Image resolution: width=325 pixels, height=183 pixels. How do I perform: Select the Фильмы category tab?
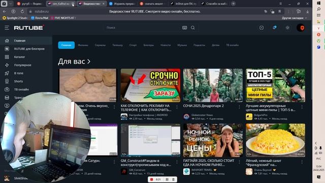point(83,45)
